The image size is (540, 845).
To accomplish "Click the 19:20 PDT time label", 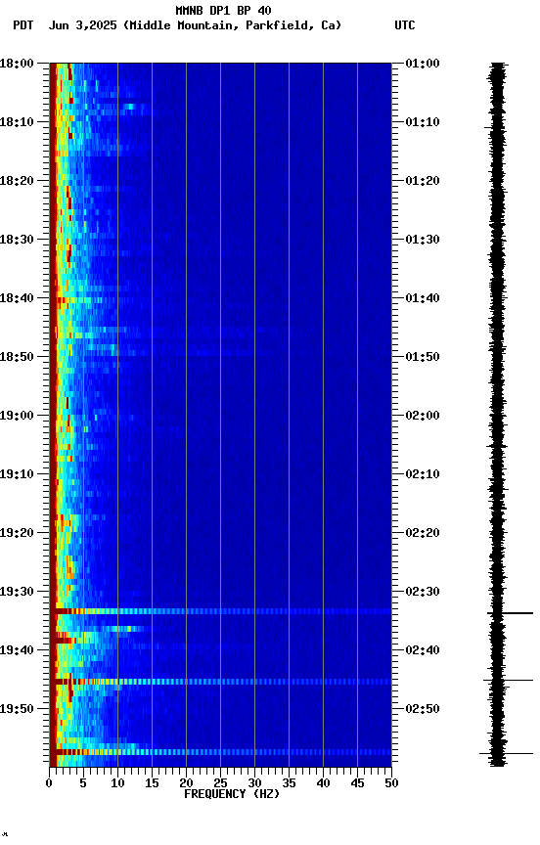I will (17, 533).
